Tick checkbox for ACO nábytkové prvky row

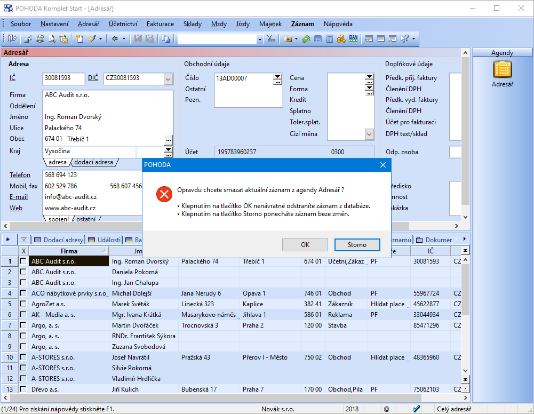click(x=23, y=293)
